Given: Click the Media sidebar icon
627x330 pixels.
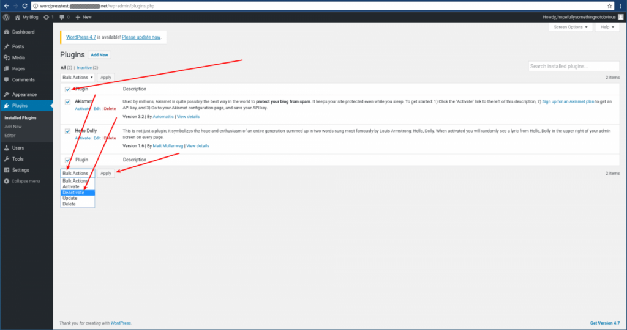Looking at the screenshot, I should (x=6, y=58).
